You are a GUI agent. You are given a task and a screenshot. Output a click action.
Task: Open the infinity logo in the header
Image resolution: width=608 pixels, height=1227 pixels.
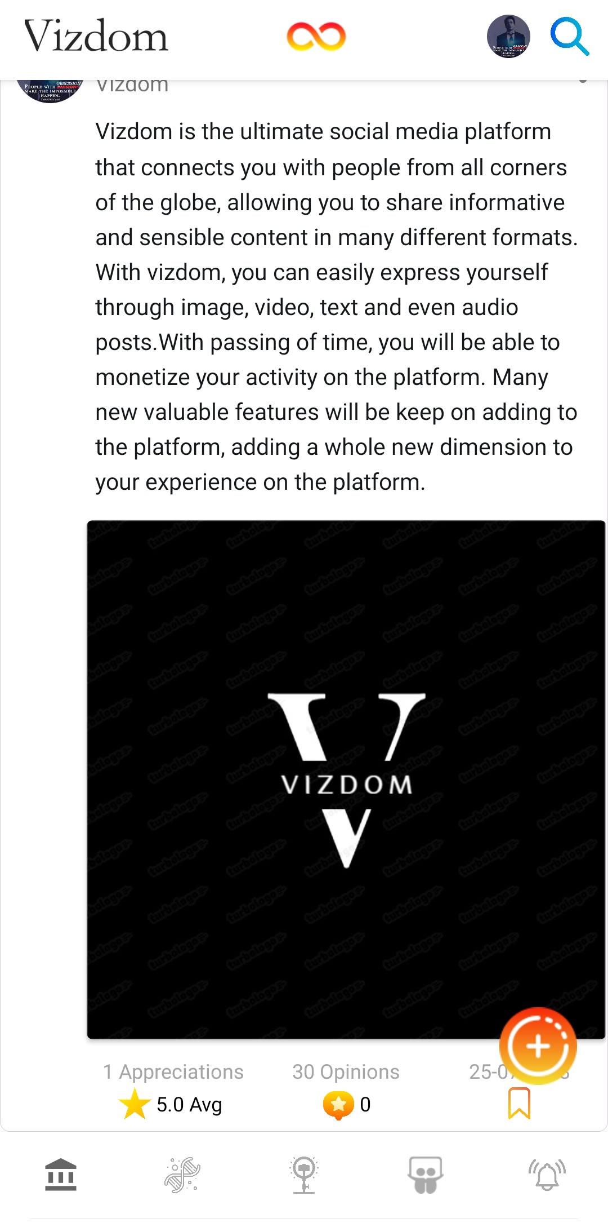coord(316,37)
